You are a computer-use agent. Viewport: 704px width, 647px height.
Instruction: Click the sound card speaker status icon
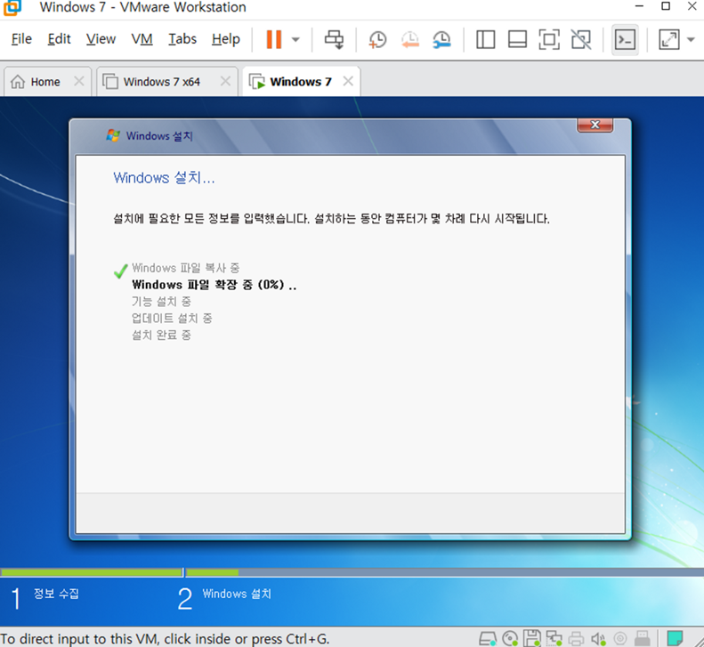tap(598, 638)
